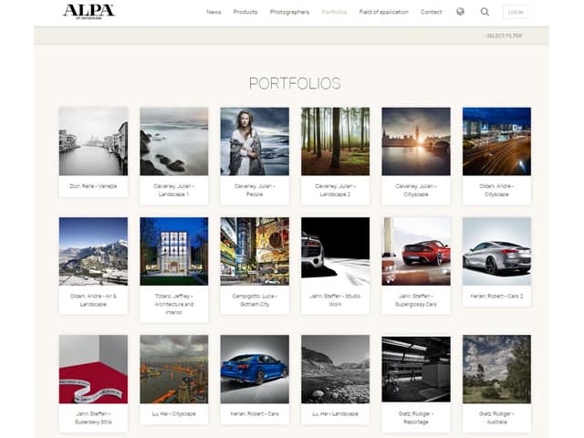The height and width of the screenshot is (438, 584).
Task: View Calverley, Julian Landscape 2 forest image
Action: point(335,141)
